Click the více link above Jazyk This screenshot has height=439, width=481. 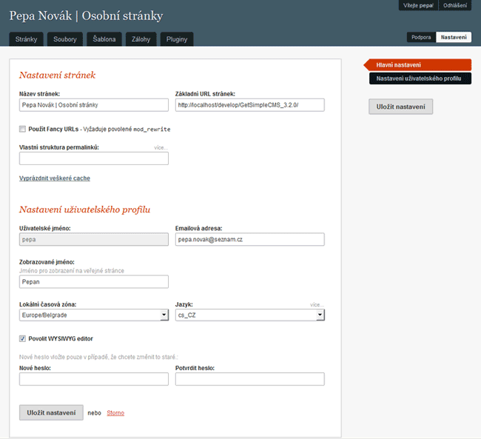[317, 304]
